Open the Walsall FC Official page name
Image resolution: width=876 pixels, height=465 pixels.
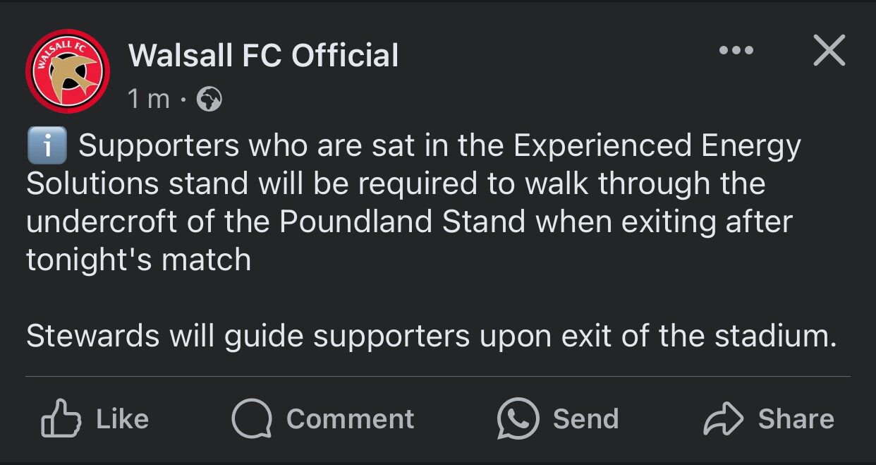(x=264, y=55)
